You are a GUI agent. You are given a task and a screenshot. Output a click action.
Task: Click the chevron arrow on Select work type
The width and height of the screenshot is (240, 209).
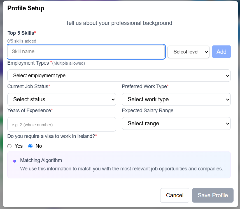227,99
